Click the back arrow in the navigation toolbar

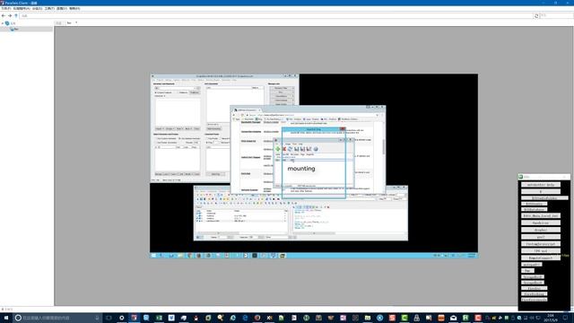click(x=4, y=16)
